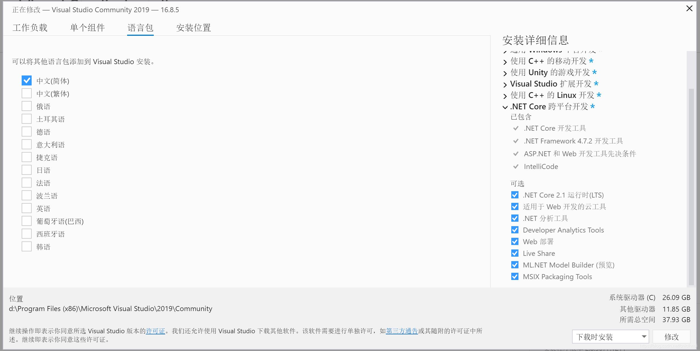Switch to the 工作负载 tab
Image resolution: width=700 pixels, height=351 pixels.
tap(30, 28)
